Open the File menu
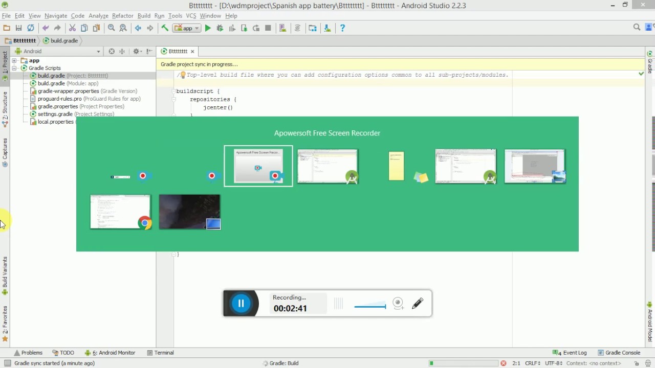The width and height of the screenshot is (655, 368). tap(6, 16)
